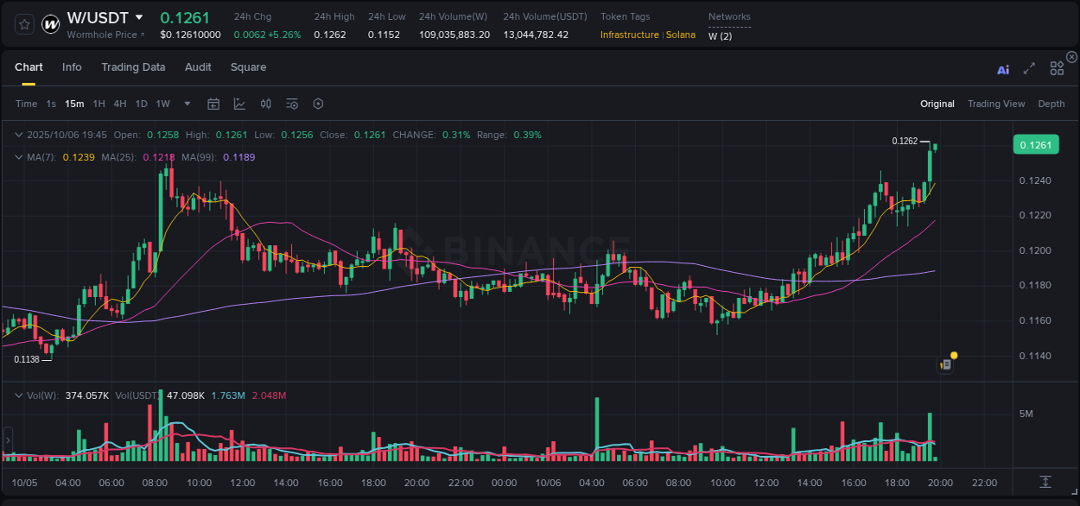1080x506 pixels.
Task: Switch to the Trading Data tab
Action: click(133, 66)
